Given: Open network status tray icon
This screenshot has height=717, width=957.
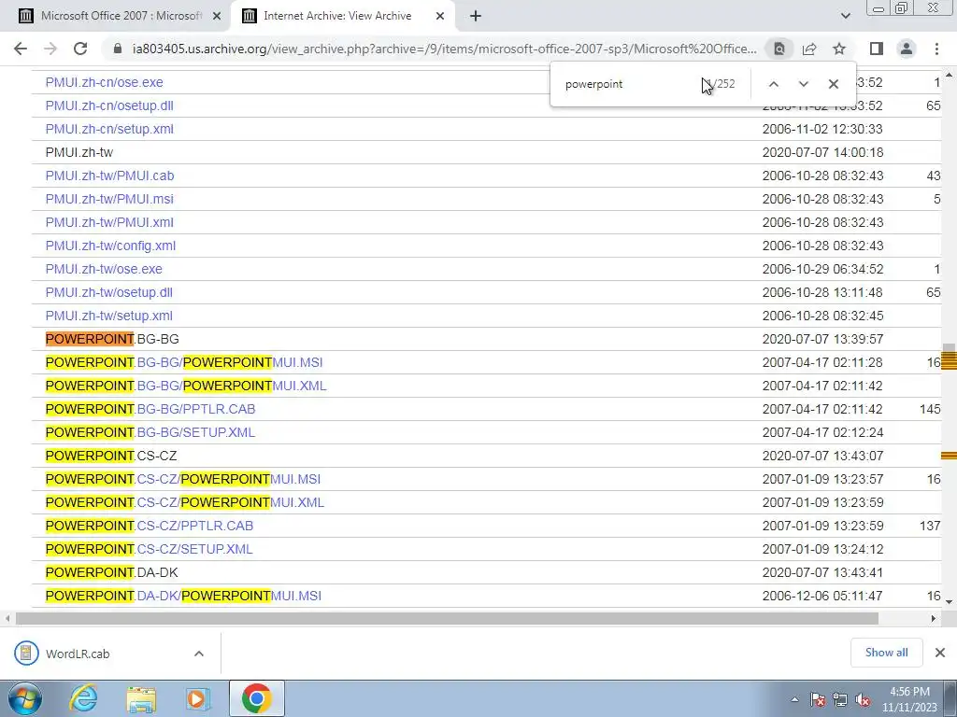Looking at the screenshot, I should [840, 699].
